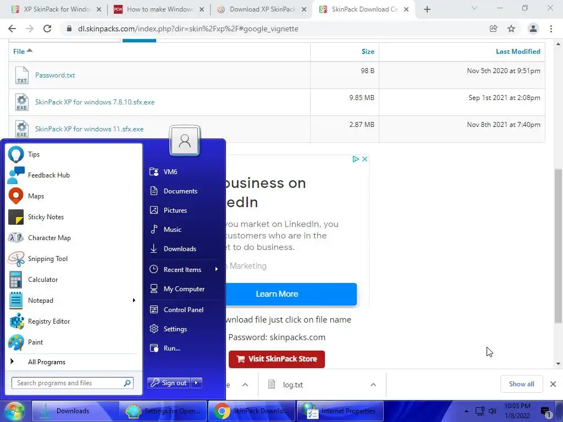The image size is (563, 422).
Task: Open a new browser tab
Action: pos(427,9)
